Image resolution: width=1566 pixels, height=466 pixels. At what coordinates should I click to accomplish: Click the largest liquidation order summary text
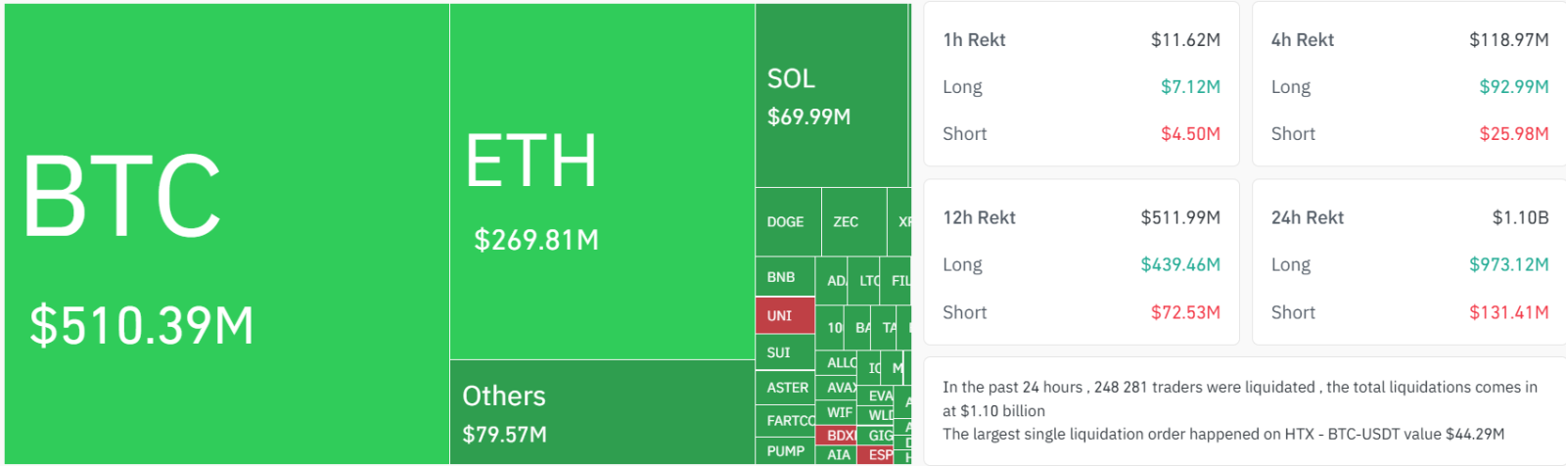(1223, 435)
